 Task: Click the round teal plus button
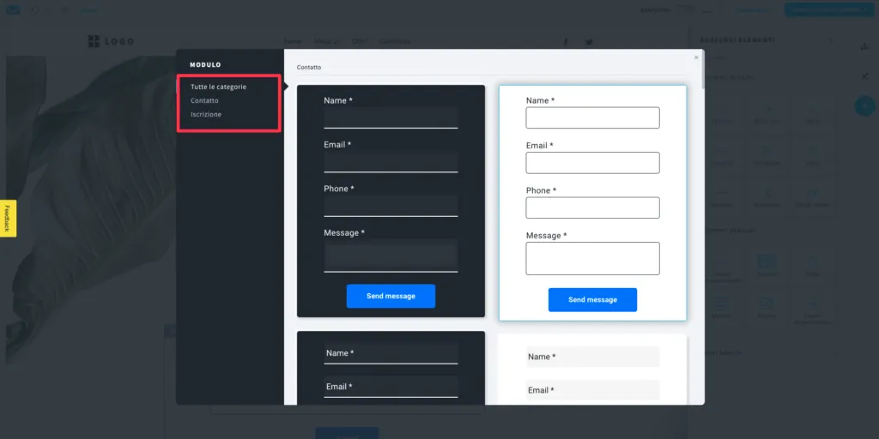pos(865,105)
